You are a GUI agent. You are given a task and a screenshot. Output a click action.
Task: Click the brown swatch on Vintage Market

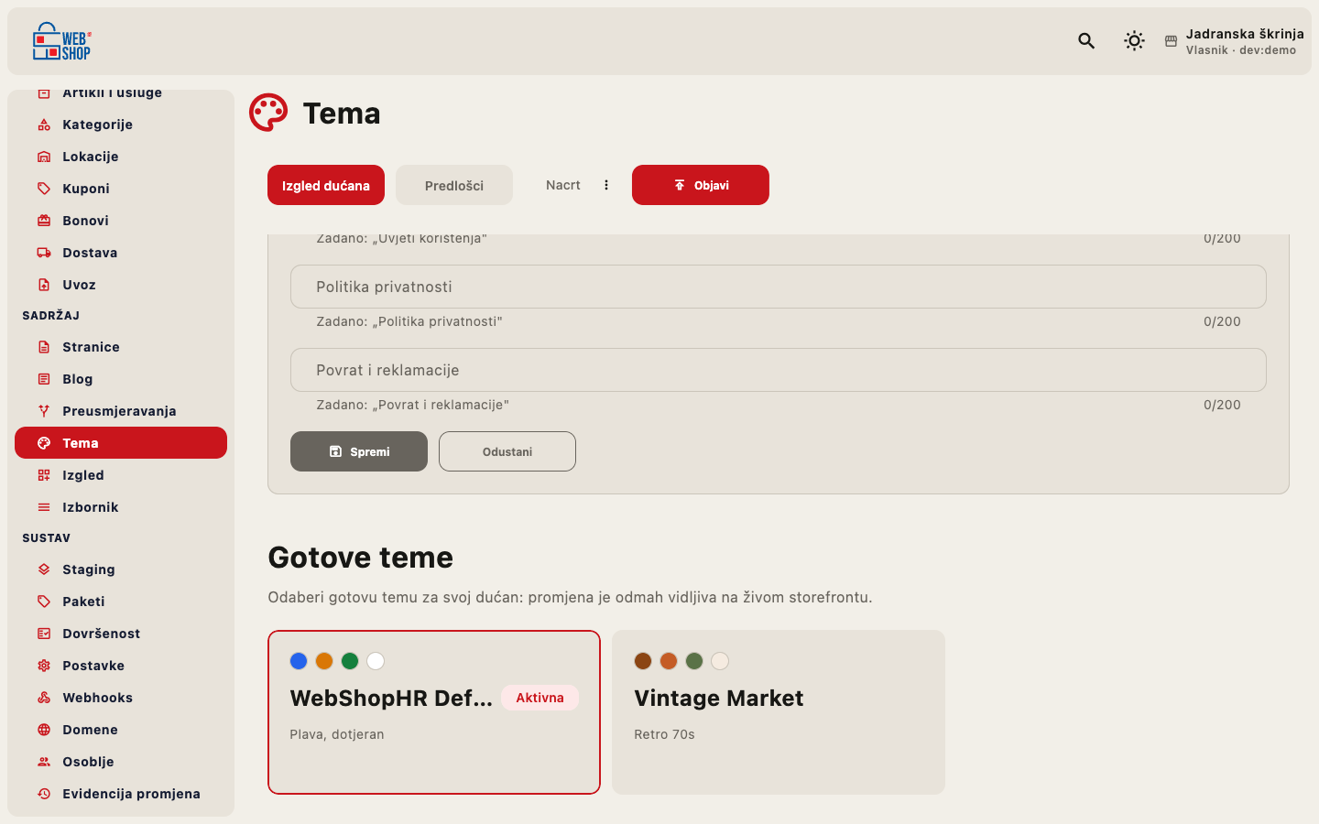click(643, 661)
